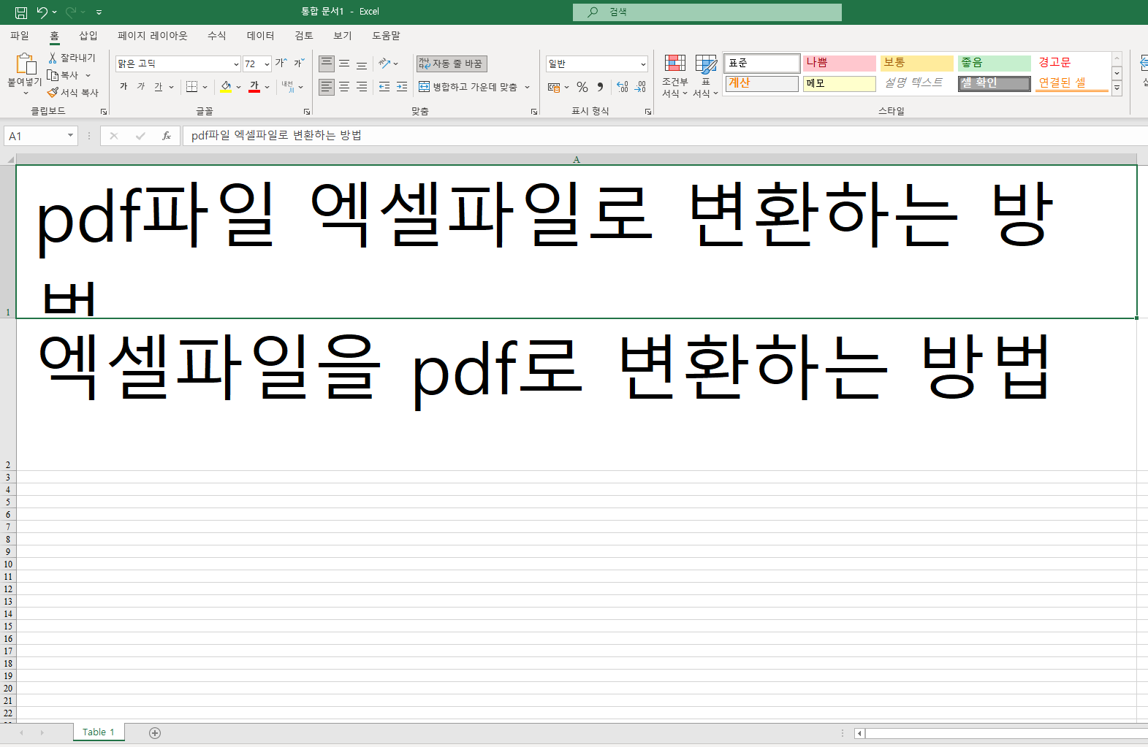The height and width of the screenshot is (747, 1148).
Task: Click the Format Painter (서식 복사) button
Action: (x=72, y=93)
